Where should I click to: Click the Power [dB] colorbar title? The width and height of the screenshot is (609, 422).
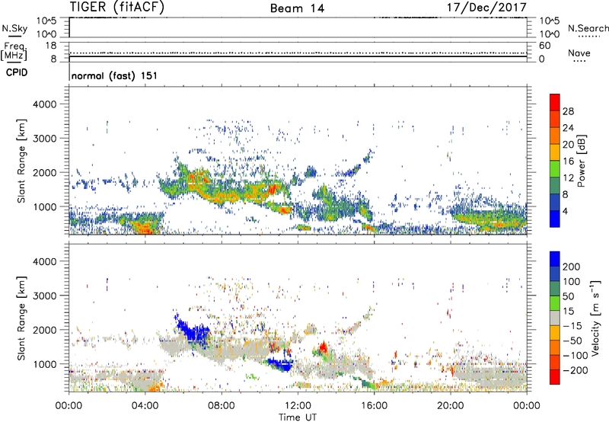click(582, 161)
